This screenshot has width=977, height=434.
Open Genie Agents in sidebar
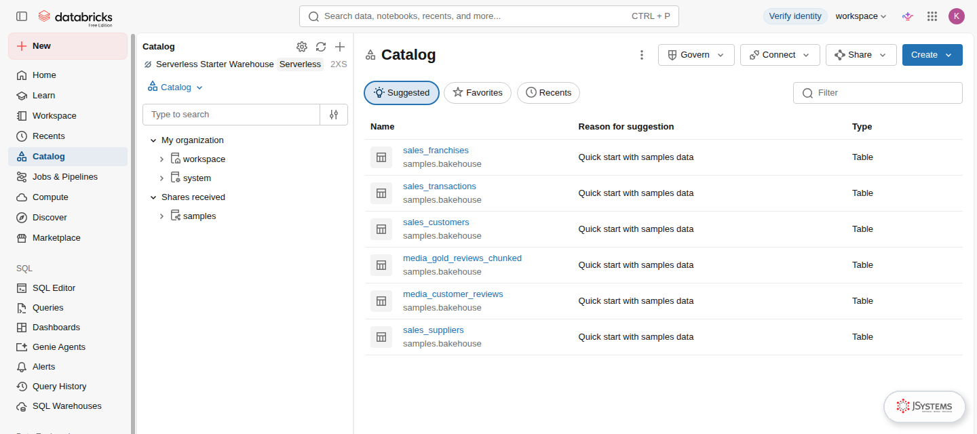[x=68, y=347]
